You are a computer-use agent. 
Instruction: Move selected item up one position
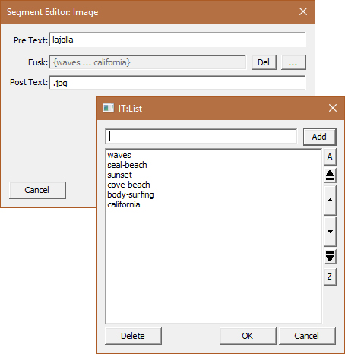330,201
